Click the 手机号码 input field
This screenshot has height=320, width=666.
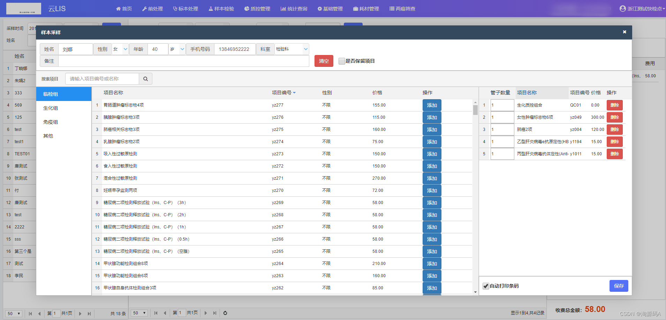point(235,49)
